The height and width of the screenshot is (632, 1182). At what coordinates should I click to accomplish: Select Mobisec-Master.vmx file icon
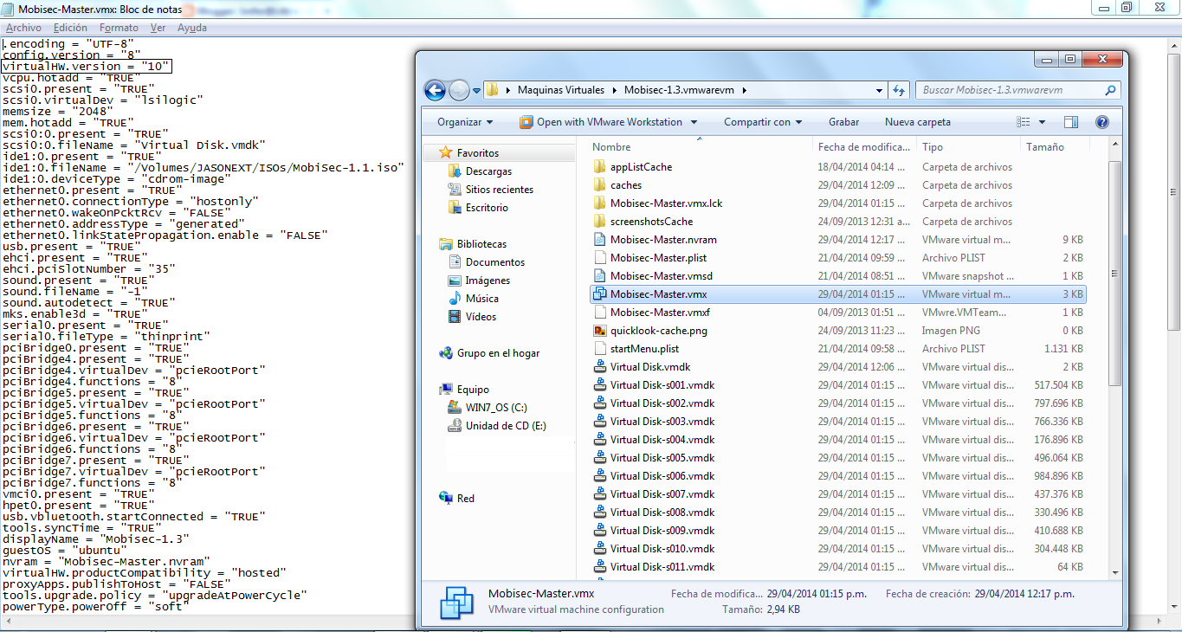599,294
